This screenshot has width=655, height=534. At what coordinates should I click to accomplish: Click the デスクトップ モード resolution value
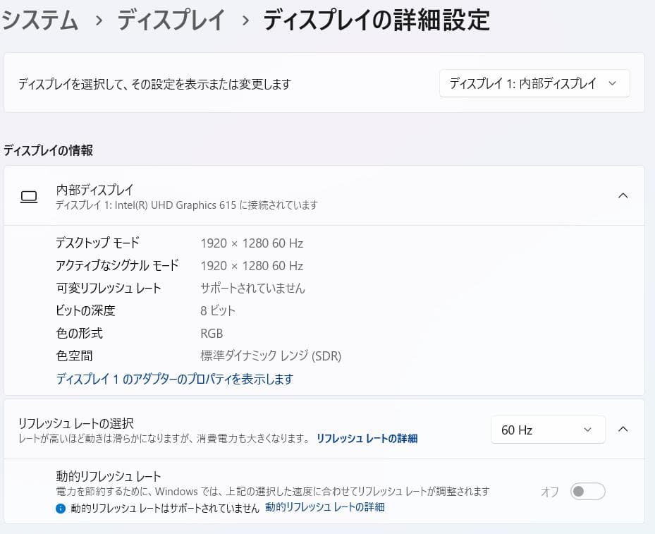pyautogui.click(x=251, y=243)
